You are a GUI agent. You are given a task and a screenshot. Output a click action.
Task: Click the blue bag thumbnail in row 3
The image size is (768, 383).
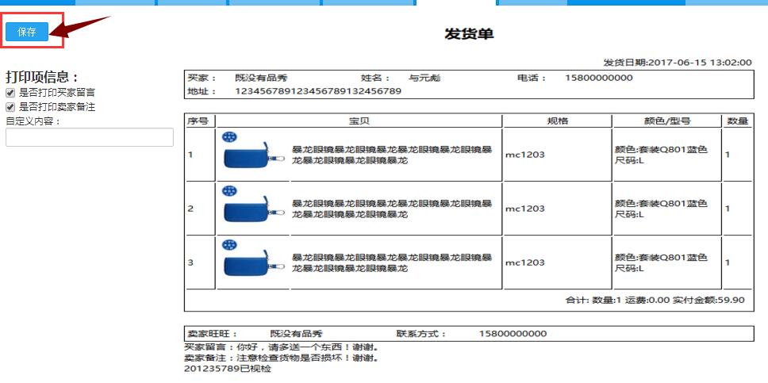click(x=252, y=266)
